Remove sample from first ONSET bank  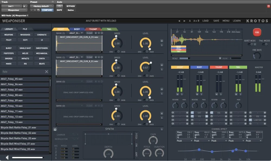[99, 33]
